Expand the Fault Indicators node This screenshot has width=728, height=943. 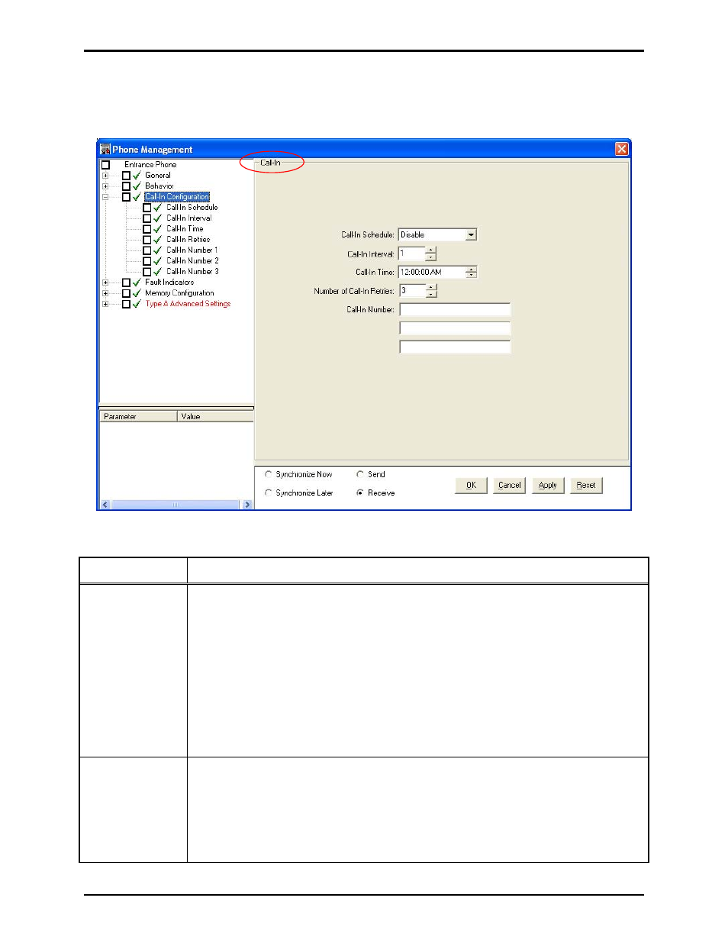pyautogui.click(x=105, y=283)
